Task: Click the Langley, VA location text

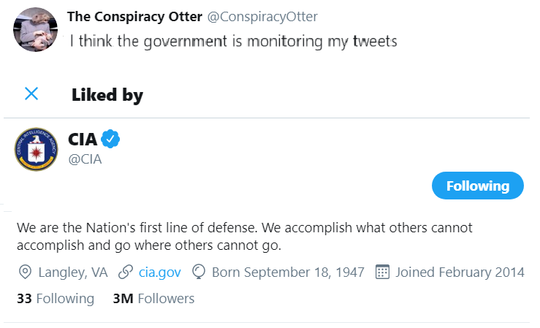Action: coord(73,272)
